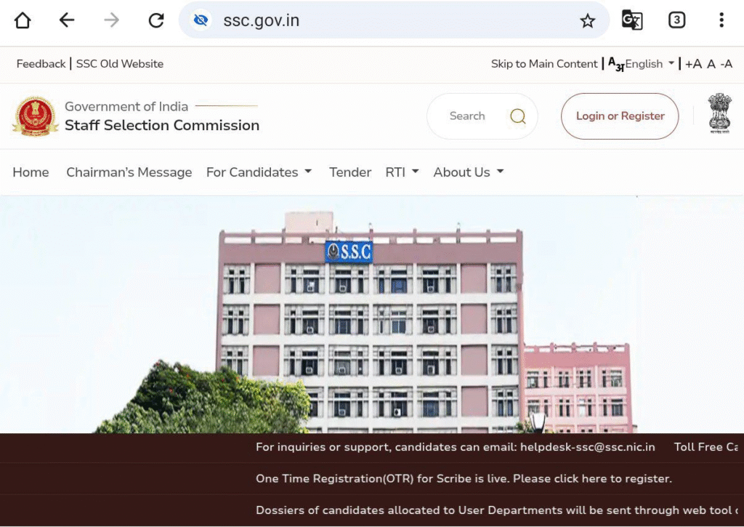Tap the browser home icon
The width and height of the screenshot is (744, 527).
23,20
